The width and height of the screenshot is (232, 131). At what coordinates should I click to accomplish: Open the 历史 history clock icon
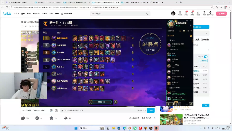[204, 13]
